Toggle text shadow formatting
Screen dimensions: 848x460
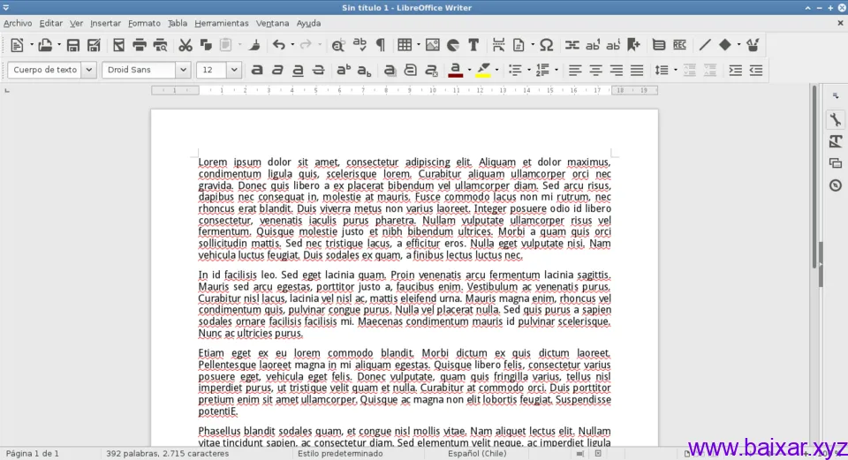[x=390, y=71]
